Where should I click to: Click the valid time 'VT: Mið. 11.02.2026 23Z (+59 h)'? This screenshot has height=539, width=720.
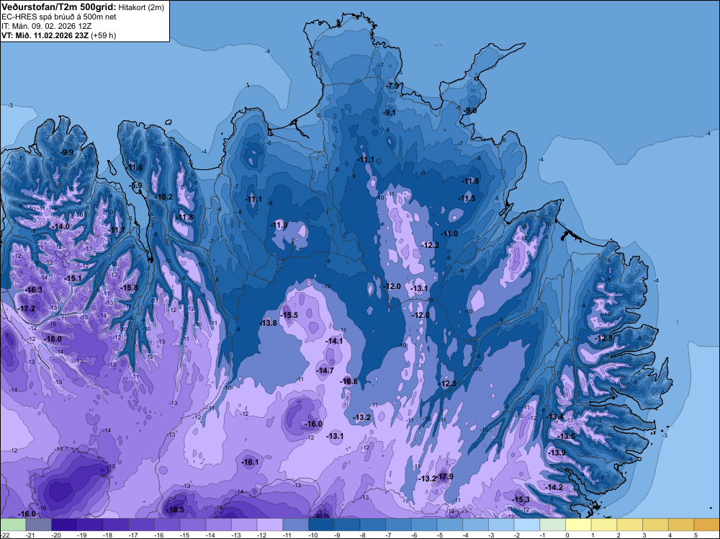tap(59, 35)
